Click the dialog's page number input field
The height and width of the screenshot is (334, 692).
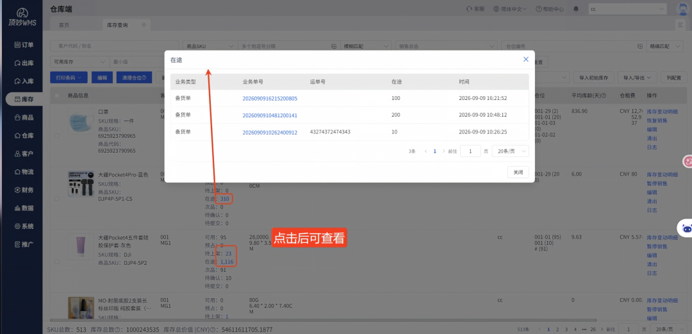(x=470, y=151)
